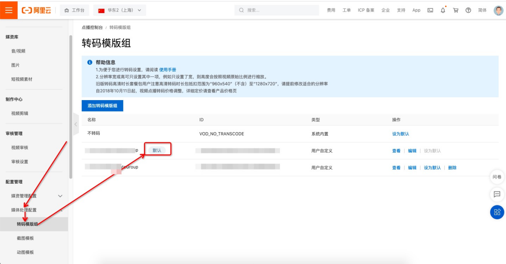Open the App menu item
This screenshot has height=264, width=506.
(x=416, y=10)
